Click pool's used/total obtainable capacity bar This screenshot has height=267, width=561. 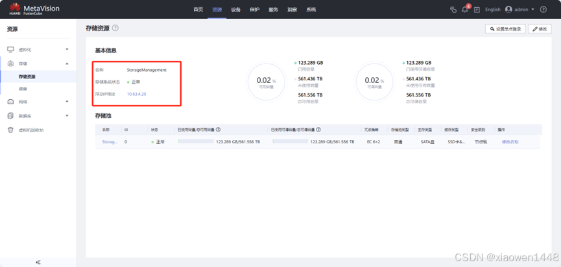click(x=290, y=141)
